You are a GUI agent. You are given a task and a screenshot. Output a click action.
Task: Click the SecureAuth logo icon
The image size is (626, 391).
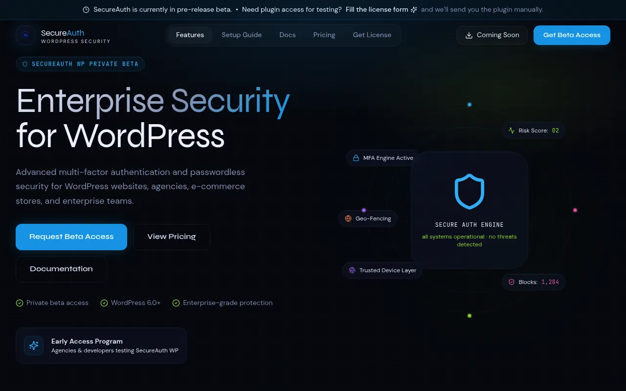[25, 35]
